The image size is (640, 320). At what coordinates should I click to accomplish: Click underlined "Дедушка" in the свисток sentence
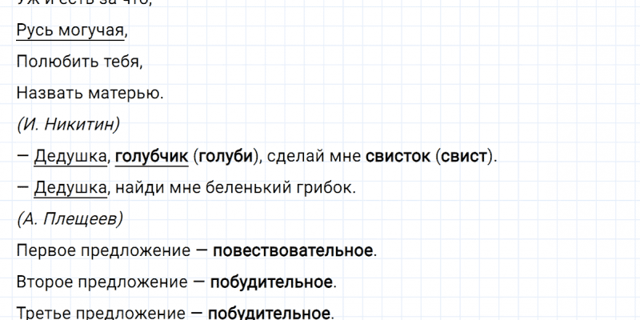click(x=70, y=155)
